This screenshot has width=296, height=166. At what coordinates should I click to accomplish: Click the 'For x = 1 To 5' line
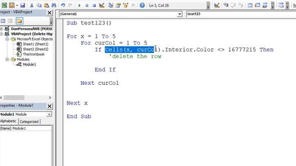91,36
